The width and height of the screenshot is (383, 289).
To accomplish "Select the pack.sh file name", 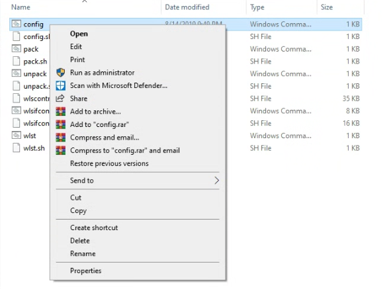I will 35,62.
